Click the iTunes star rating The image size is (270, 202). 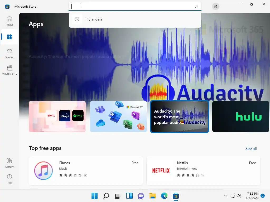coord(70,175)
